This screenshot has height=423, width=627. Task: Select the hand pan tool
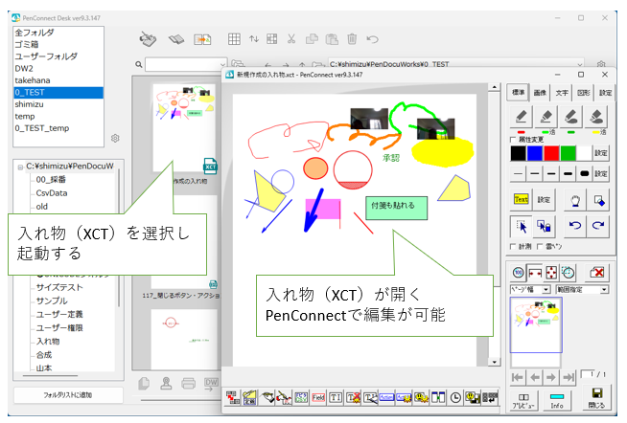point(576,199)
